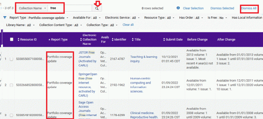Open JSTOR Free Journals collection link

point(87,59)
